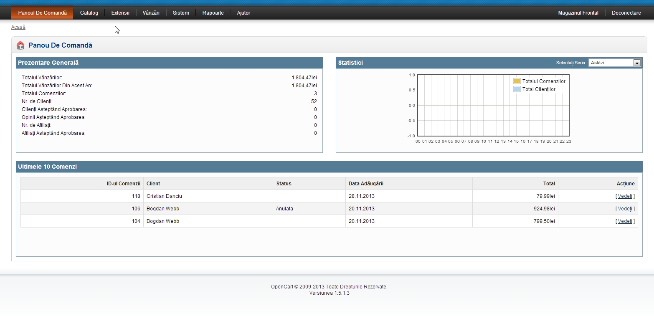The image size is (654, 316).
Task: Open the Vânzări menu
Action: [x=151, y=13]
